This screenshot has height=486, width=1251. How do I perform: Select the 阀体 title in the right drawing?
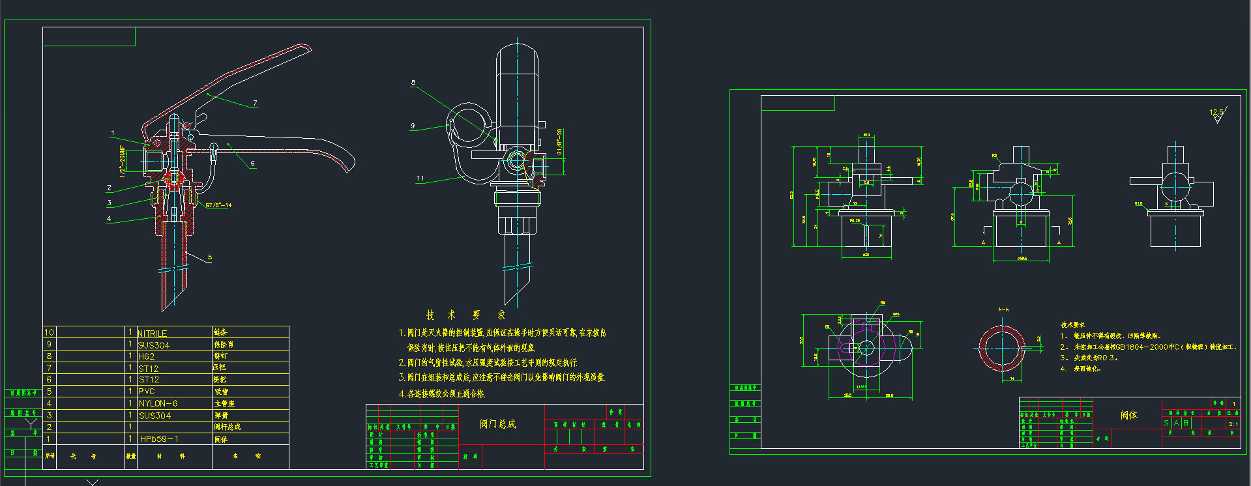coord(1128,415)
